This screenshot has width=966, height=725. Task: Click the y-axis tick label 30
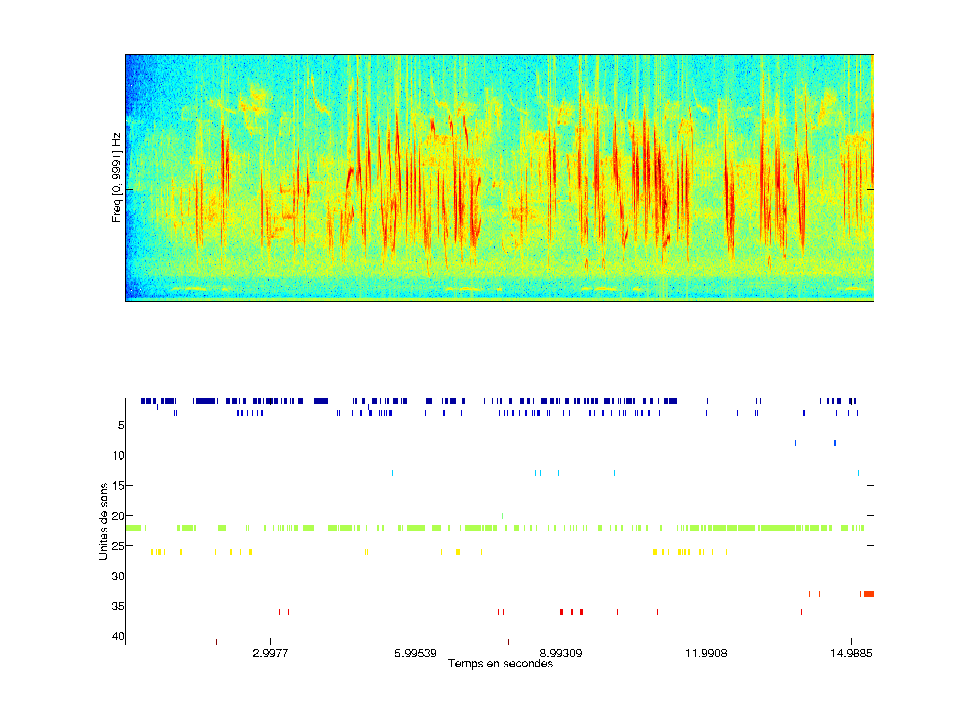coord(118,576)
